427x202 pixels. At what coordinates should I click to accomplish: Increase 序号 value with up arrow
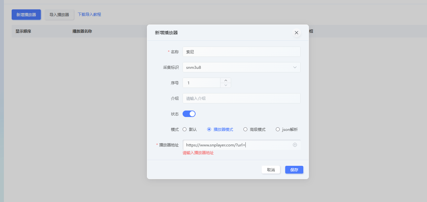click(226, 80)
